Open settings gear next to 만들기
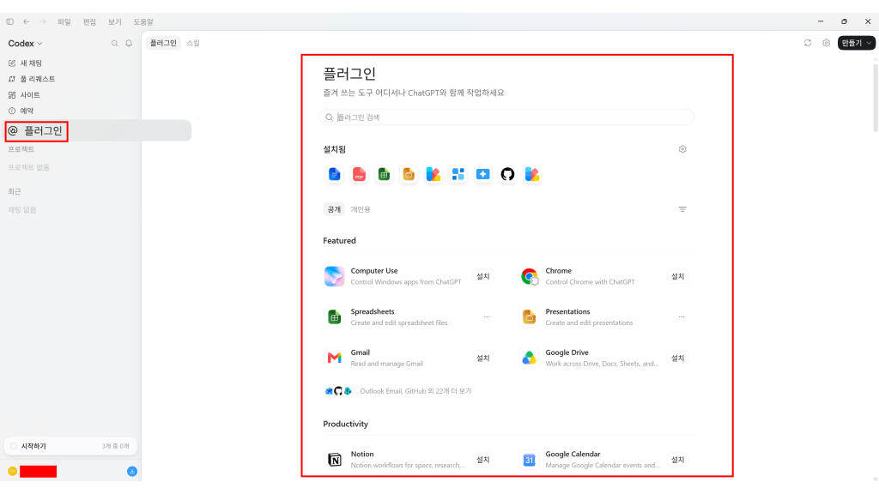879x494 pixels. click(826, 43)
